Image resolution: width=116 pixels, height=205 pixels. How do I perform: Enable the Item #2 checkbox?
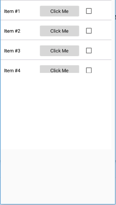point(89,31)
